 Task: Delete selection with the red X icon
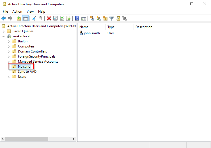49,18
